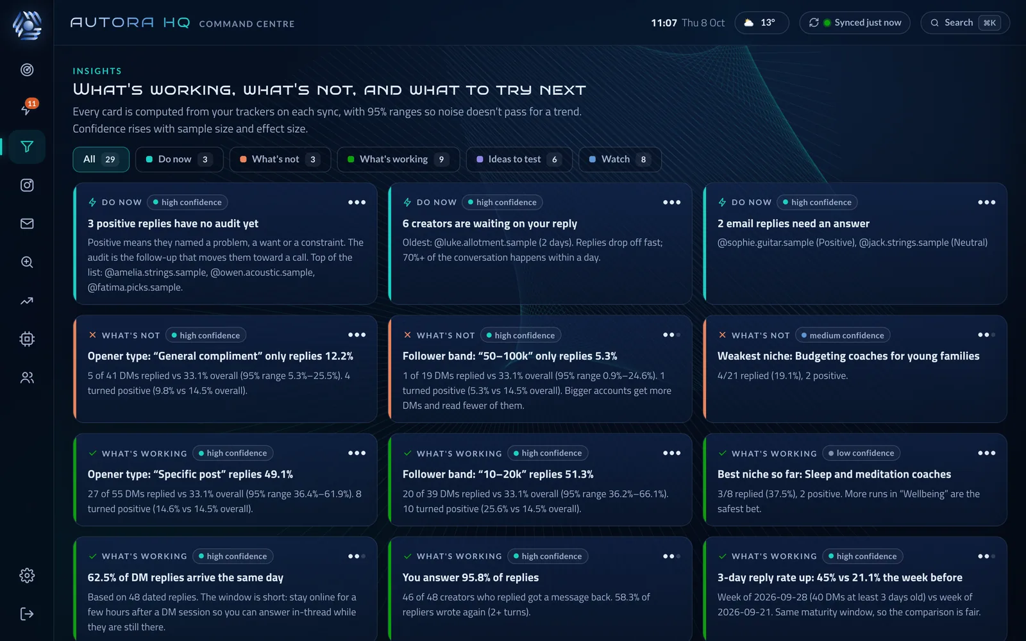Click "3 positive replies have no audit yet" title
Screen dimensions: 1026x641
(x=173, y=224)
